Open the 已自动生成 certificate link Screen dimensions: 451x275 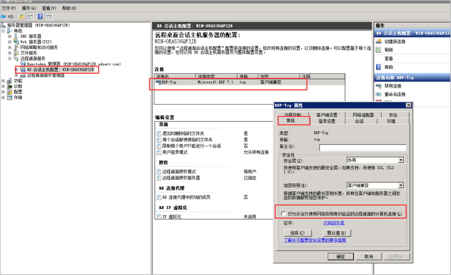[x=334, y=223]
